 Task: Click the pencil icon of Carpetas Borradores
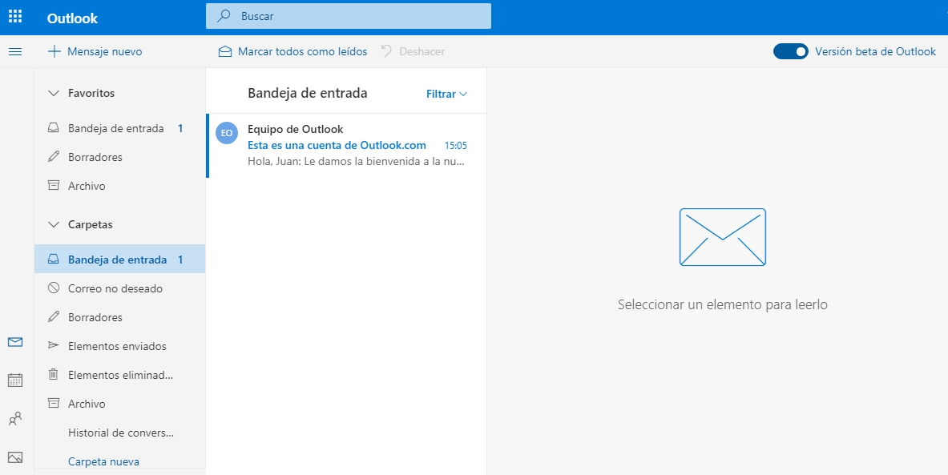(54, 317)
